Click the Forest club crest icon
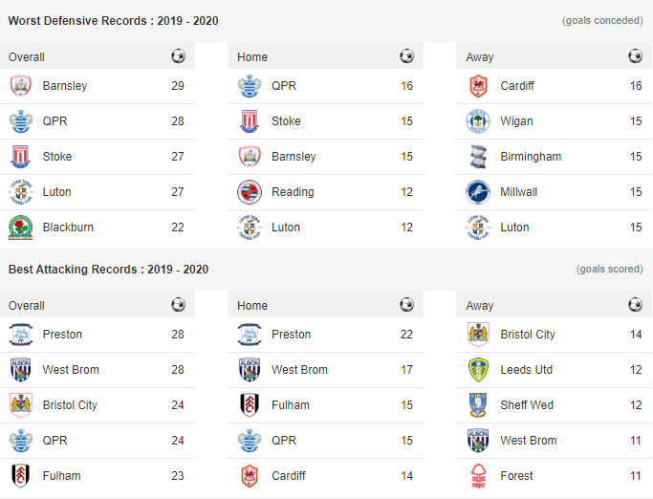653x499 pixels. pyautogui.click(x=478, y=476)
